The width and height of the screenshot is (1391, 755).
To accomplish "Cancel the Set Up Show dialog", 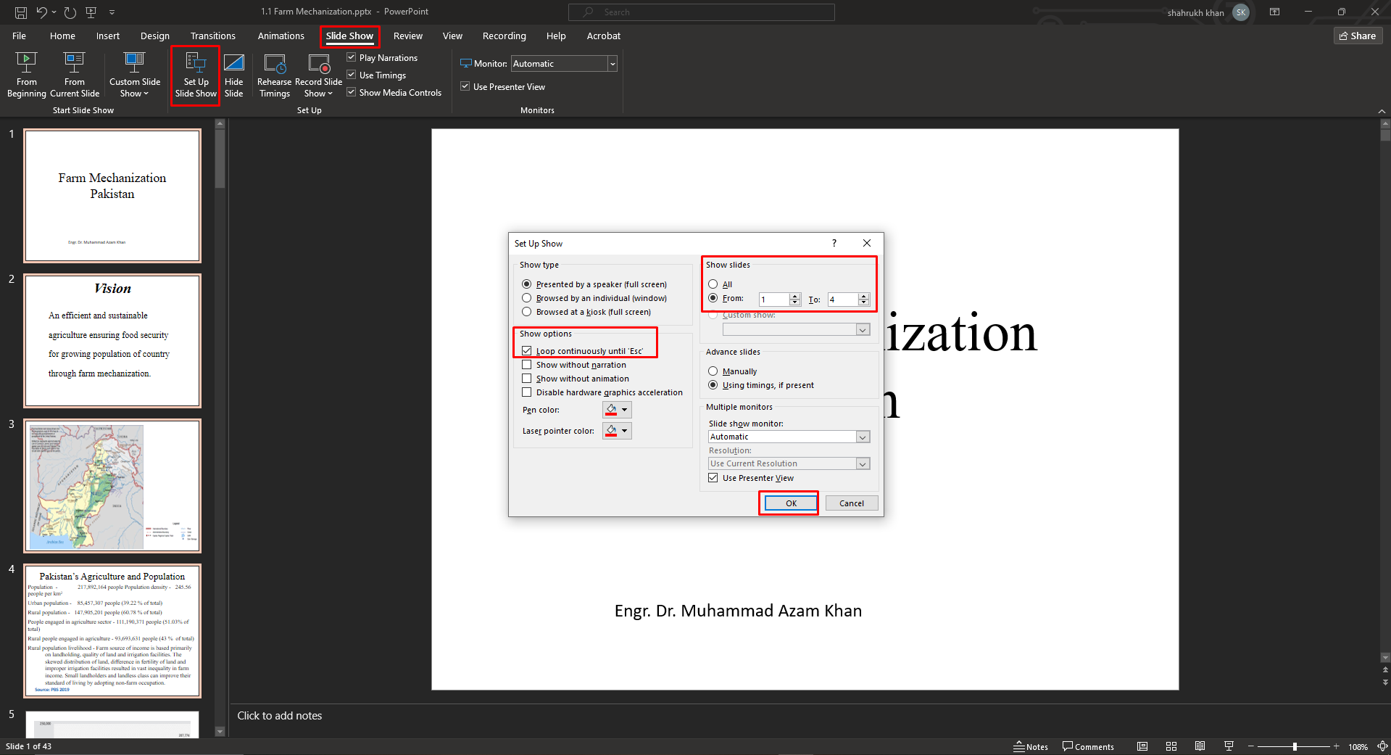I will [x=851, y=503].
